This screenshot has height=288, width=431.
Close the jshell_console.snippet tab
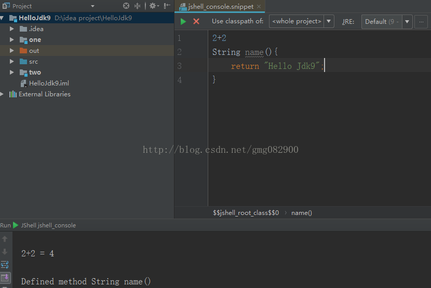pos(259,6)
